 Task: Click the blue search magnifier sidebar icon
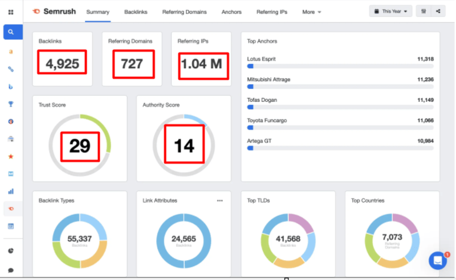click(13, 32)
